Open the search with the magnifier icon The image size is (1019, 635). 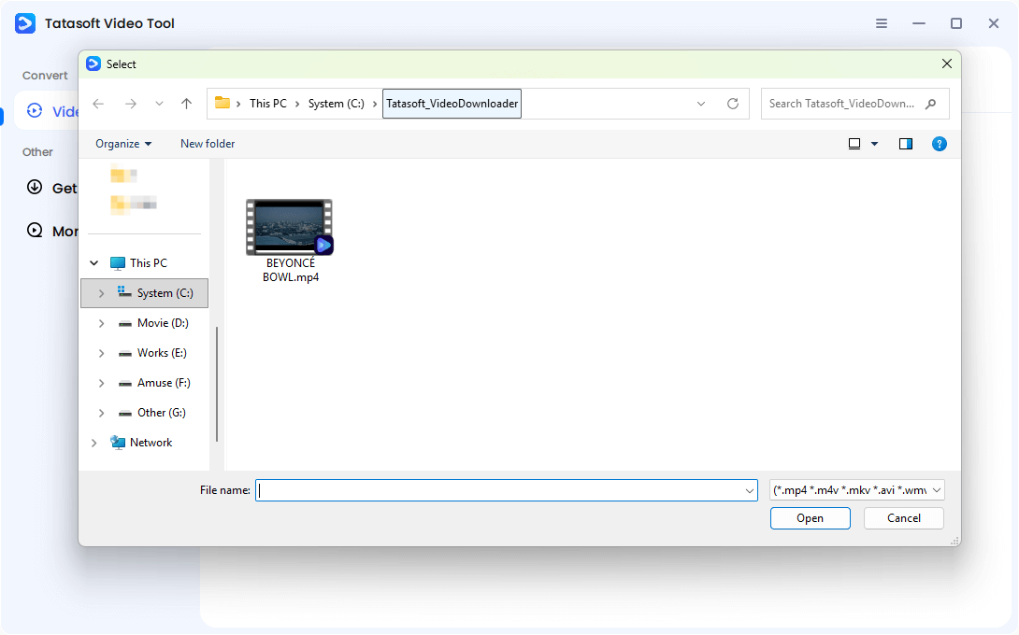click(x=930, y=104)
